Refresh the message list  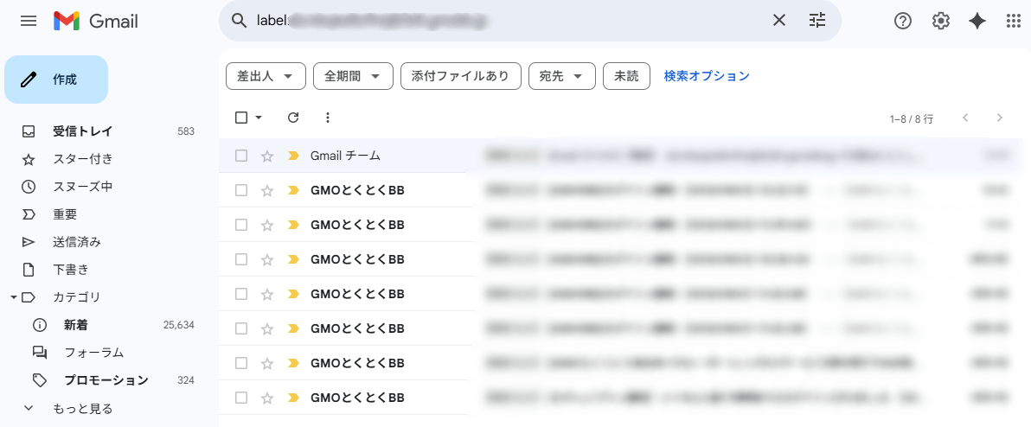[x=292, y=118]
